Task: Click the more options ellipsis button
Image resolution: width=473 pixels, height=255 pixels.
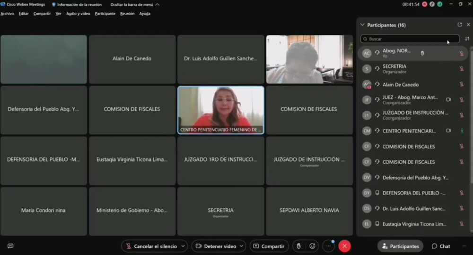Action: pyautogui.click(x=328, y=246)
